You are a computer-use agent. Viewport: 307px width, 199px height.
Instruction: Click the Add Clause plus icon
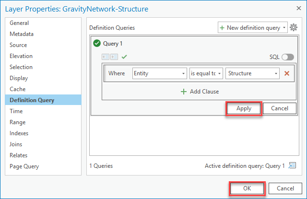(183, 92)
